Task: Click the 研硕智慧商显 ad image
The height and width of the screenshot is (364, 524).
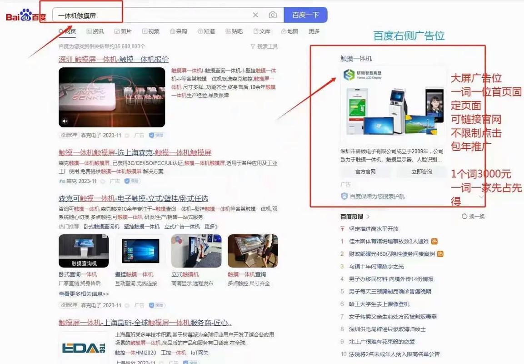Action: click(x=393, y=105)
